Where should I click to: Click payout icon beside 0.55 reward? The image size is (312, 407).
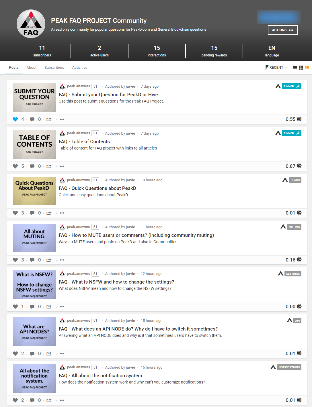pos(299,119)
